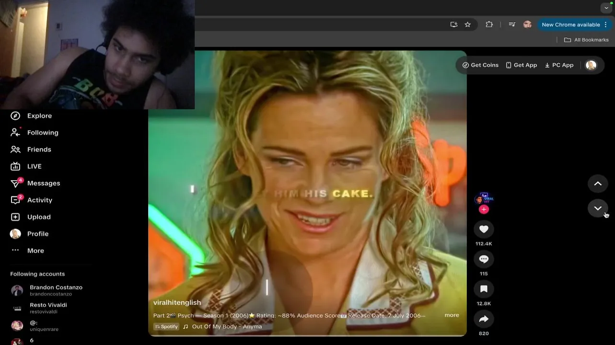Open the All Bookmarks folder
This screenshot has width=615, height=345.
(x=586, y=40)
